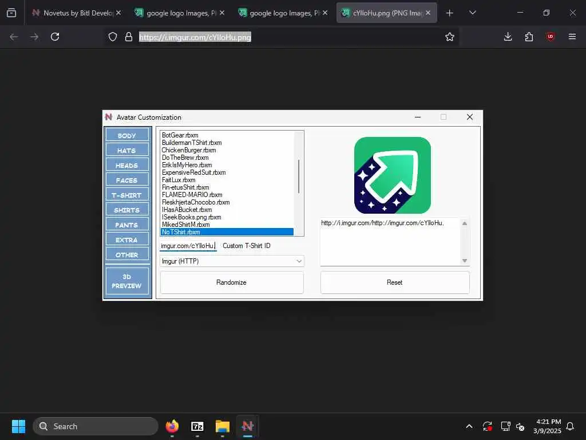Open the browser hamburger menu

(x=572, y=37)
